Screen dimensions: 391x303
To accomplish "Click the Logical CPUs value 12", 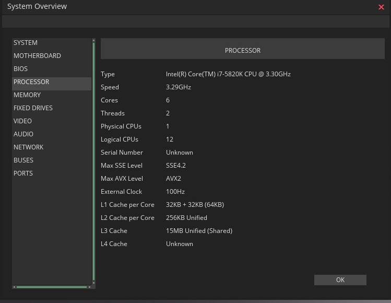I will [170, 139].
